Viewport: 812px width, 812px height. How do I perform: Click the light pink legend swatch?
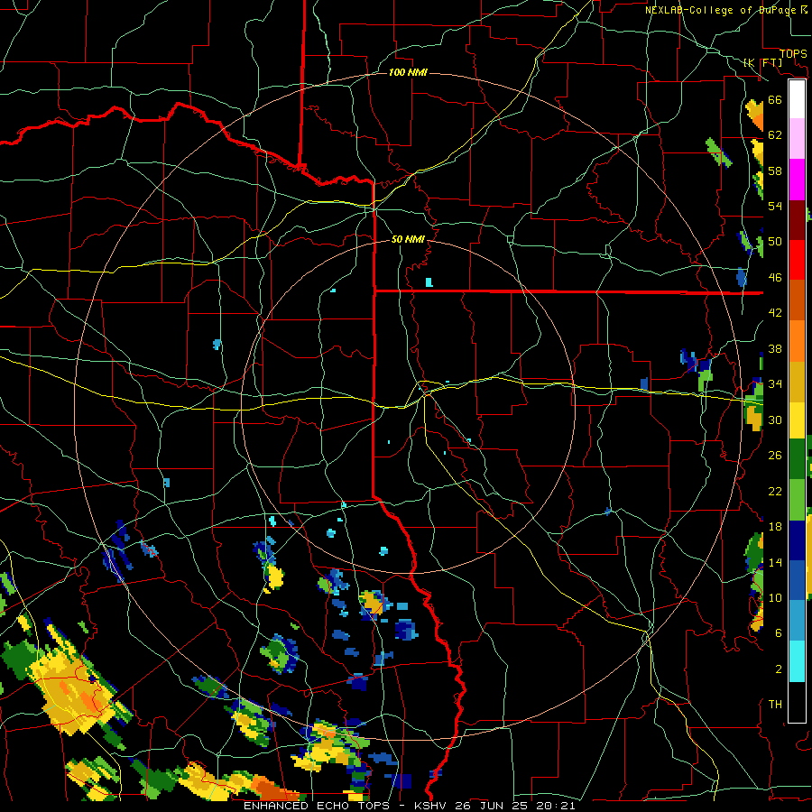pyautogui.click(x=797, y=138)
